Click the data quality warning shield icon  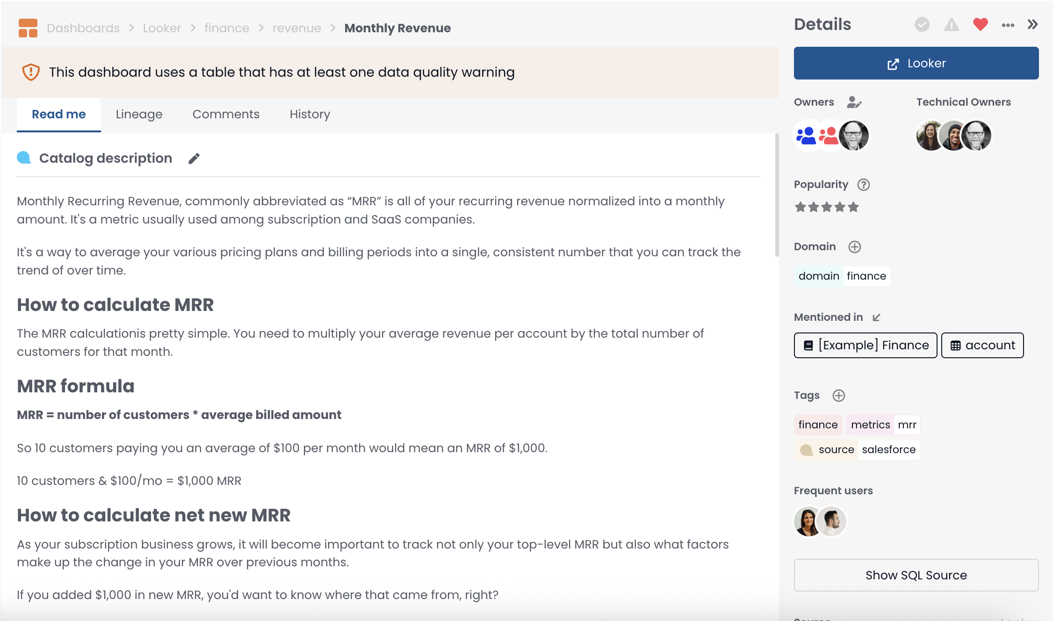31,72
